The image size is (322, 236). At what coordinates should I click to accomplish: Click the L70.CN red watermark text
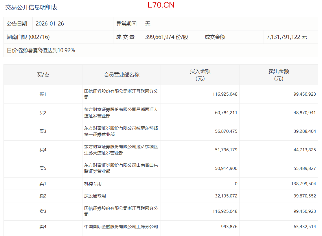click(161, 5)
